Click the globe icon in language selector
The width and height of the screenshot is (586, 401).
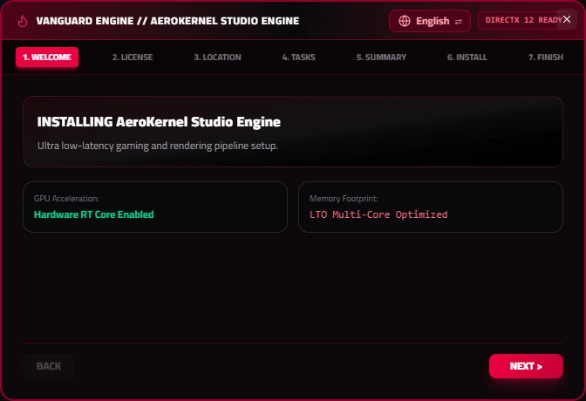[x=404, y=21]
